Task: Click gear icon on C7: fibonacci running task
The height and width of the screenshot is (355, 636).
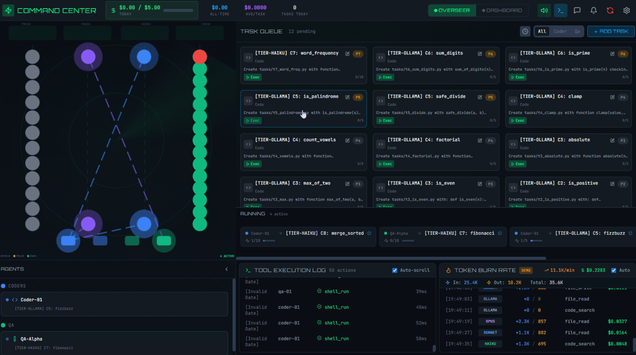Action: 500,233
